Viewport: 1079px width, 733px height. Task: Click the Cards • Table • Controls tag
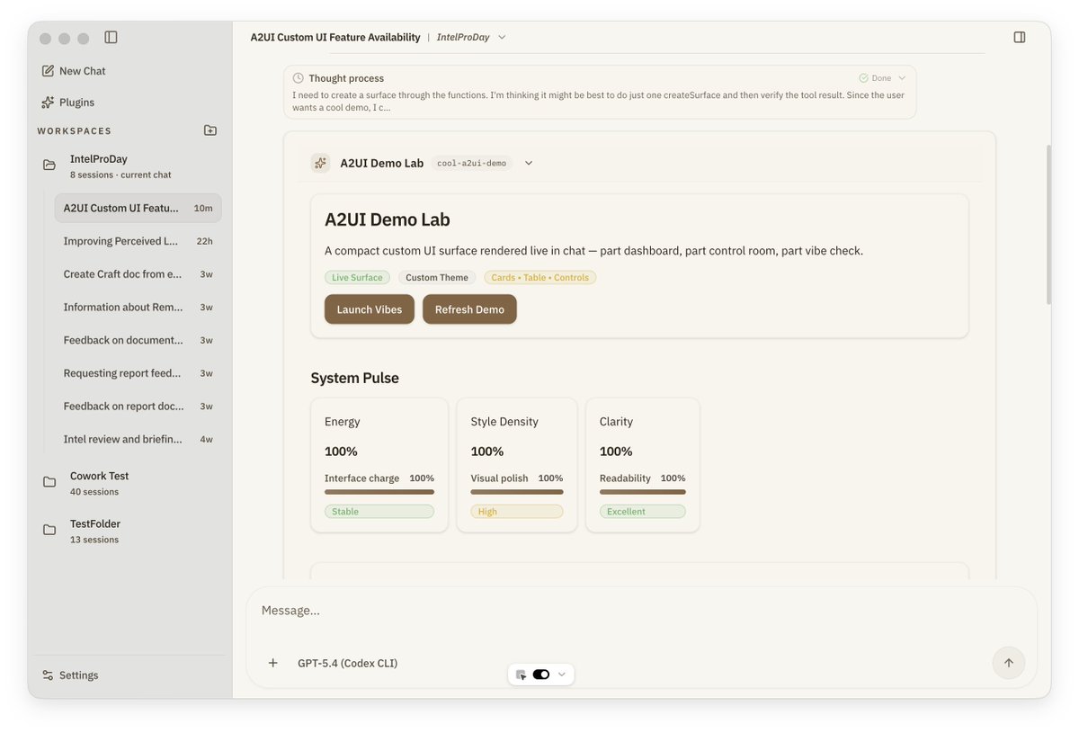pyautogui.click(x=539, y=277)
